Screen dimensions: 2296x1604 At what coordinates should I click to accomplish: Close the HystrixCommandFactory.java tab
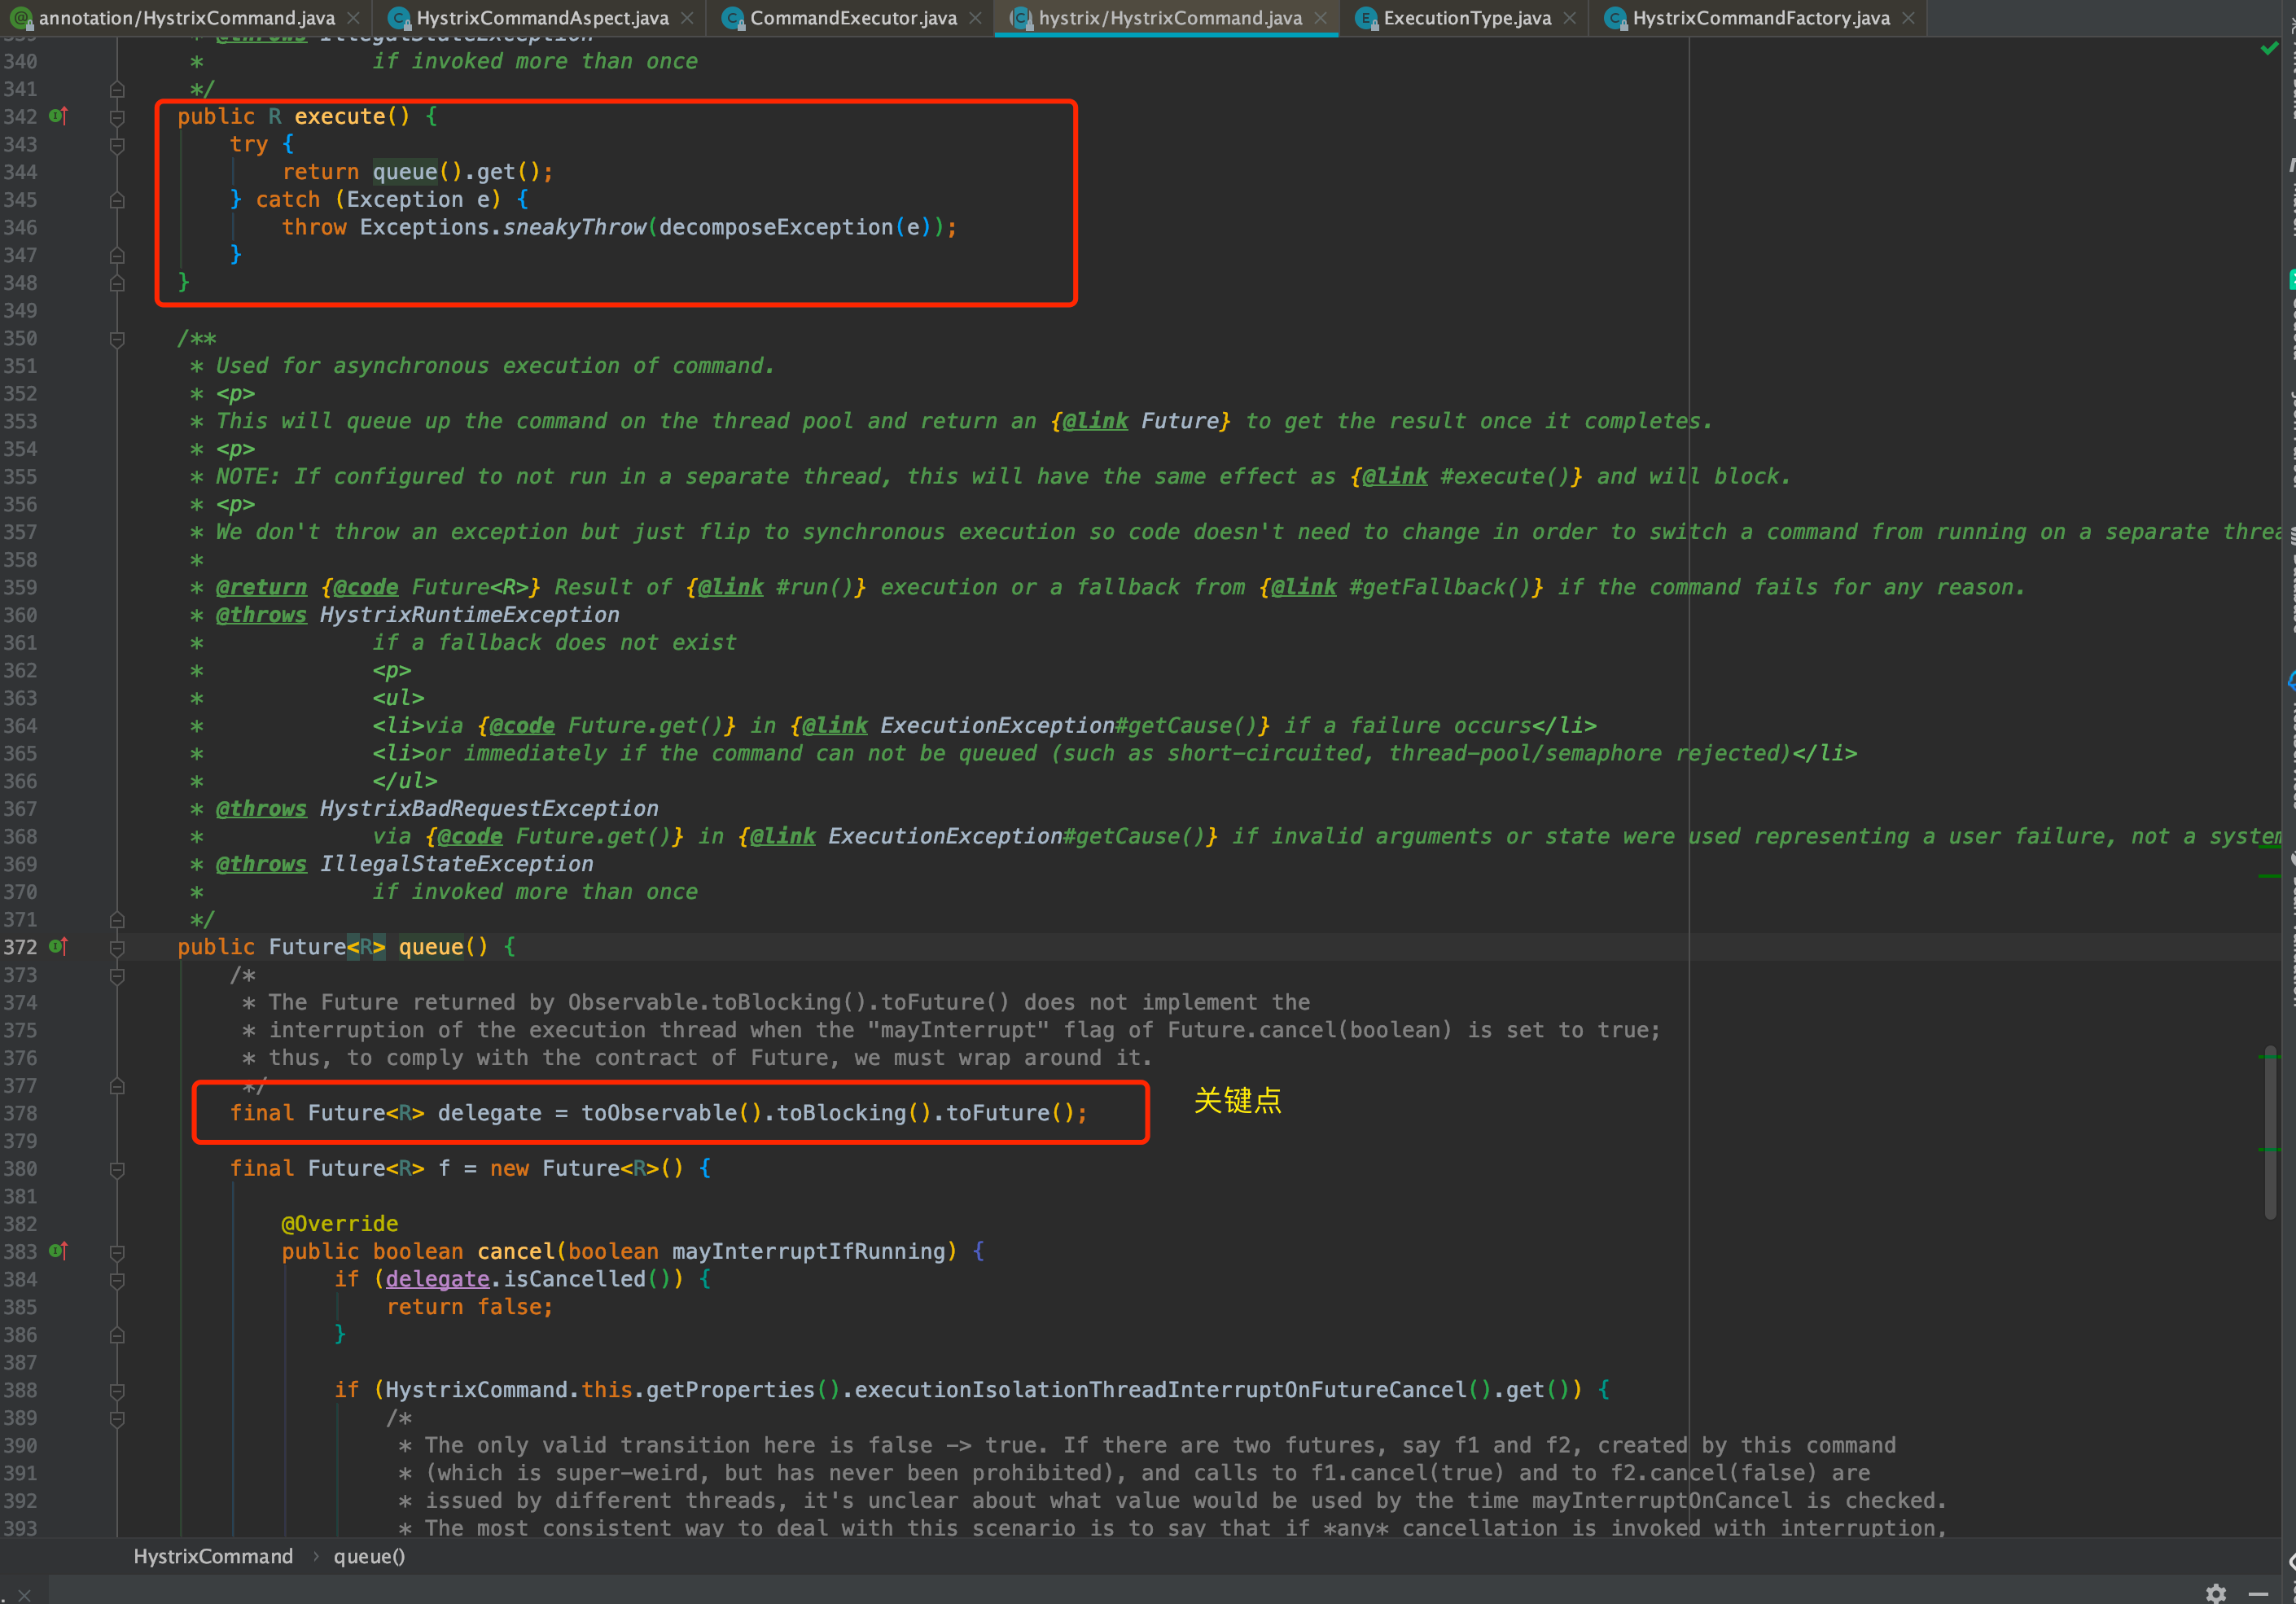click(x=1908, y=18)
